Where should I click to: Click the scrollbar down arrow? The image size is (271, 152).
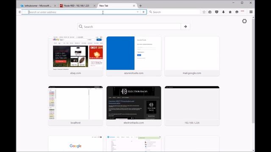pos(253,150)
